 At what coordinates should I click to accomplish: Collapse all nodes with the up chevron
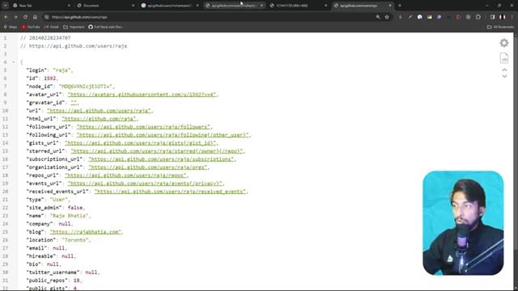(504, 70)
